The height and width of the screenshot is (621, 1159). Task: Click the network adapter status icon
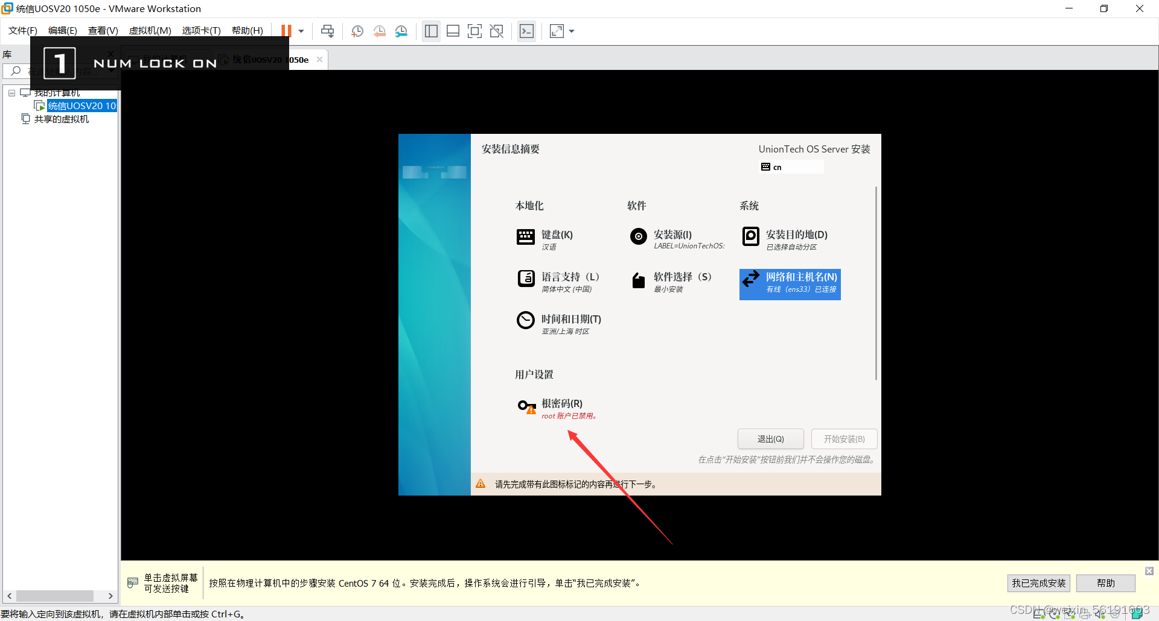[1069, 614]
